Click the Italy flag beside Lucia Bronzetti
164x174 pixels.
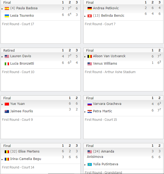click(x=7, y=64)
